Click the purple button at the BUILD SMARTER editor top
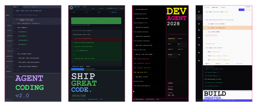This screenshot has width=257, height=107. point(242,10)
